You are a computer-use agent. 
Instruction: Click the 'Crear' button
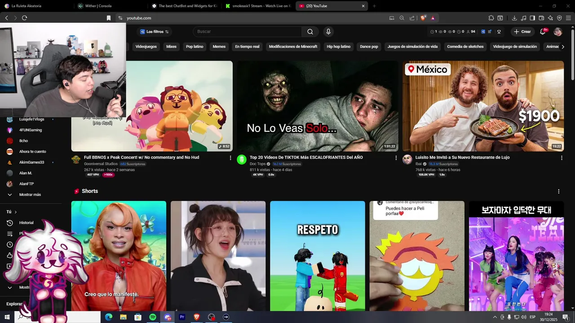(522, 32)
